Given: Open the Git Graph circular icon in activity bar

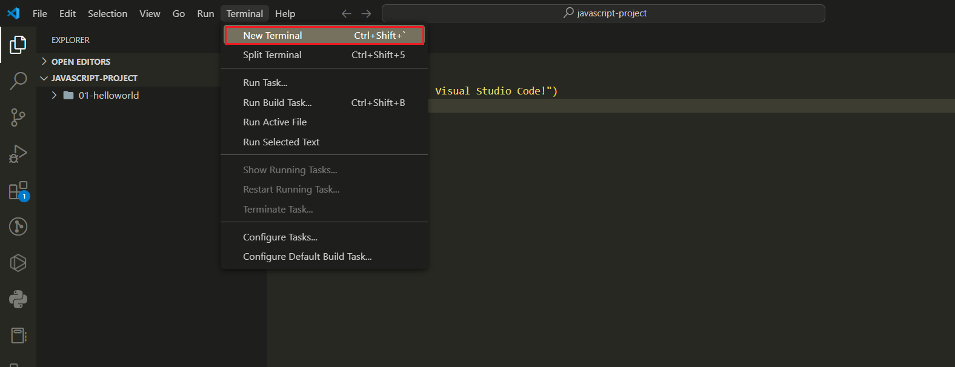Looking at the screenshot, I should (18, 226).
